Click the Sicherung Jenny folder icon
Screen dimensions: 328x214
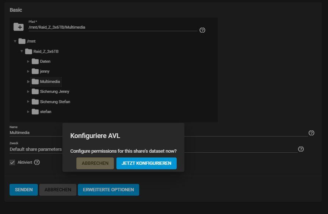pos(35,91)
